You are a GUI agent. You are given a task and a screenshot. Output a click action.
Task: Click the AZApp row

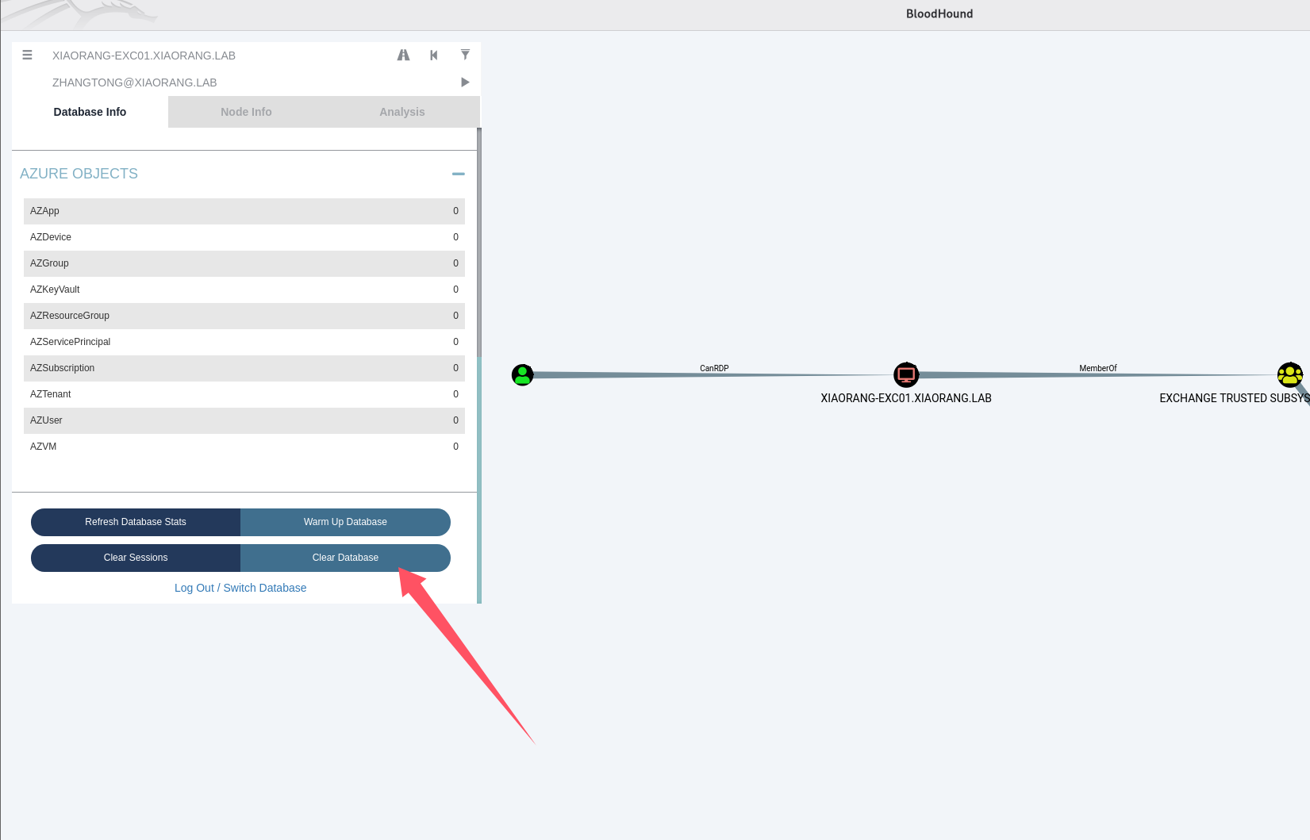244,211
